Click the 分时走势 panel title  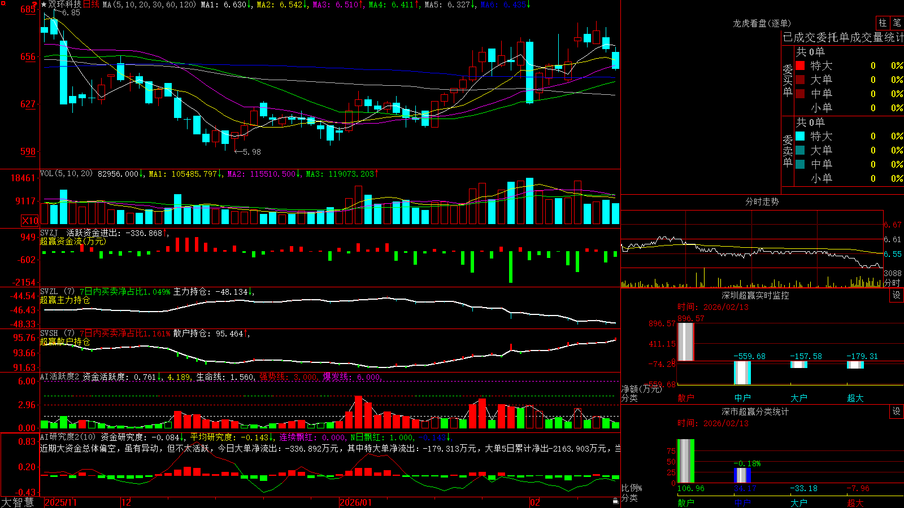click(x=762, y=202)
